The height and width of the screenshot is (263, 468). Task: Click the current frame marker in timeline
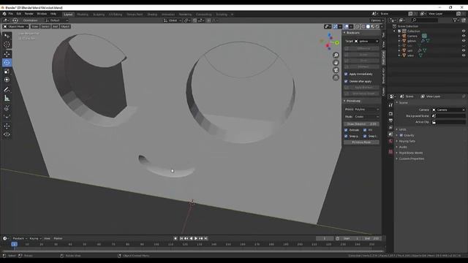14,244
